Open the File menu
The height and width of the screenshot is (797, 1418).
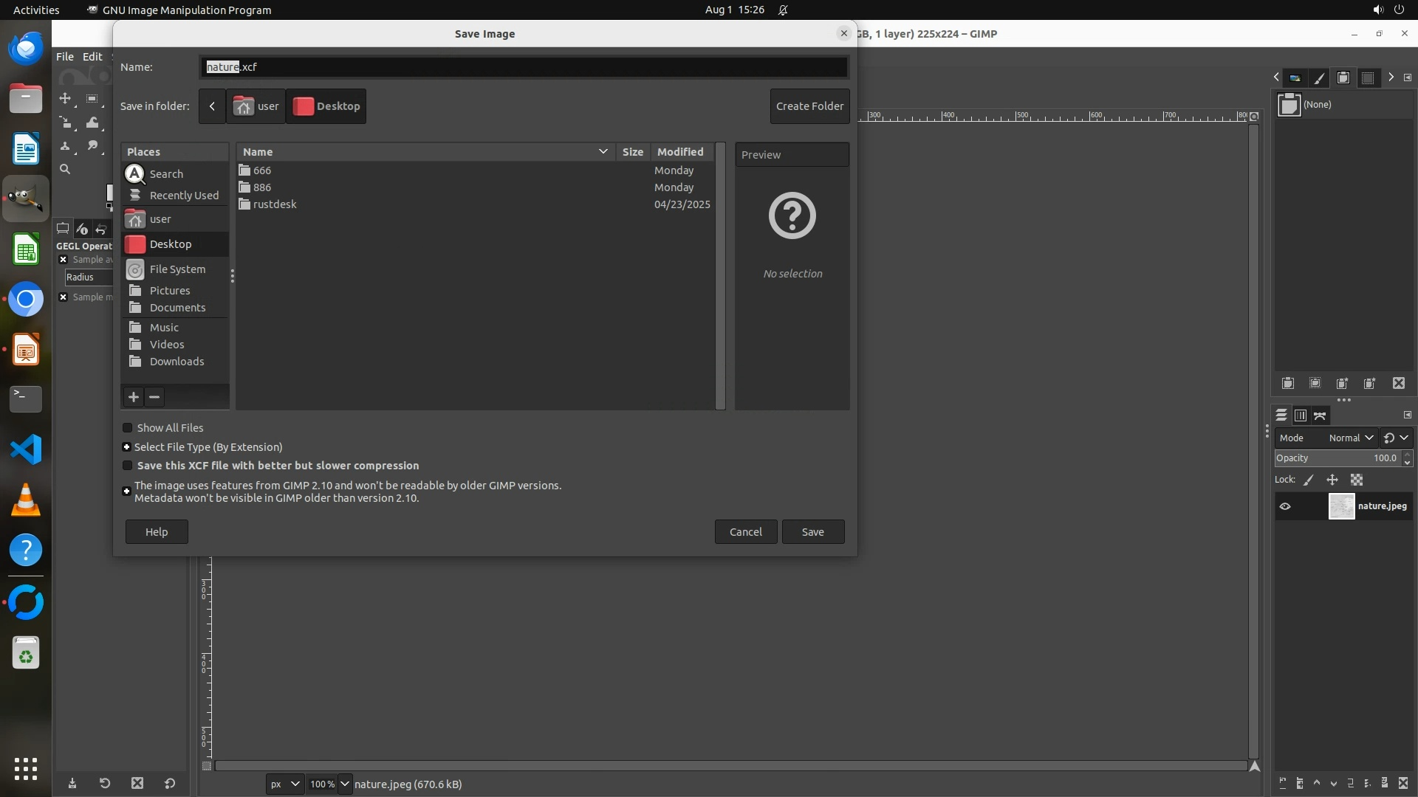[x=65, y=56]
